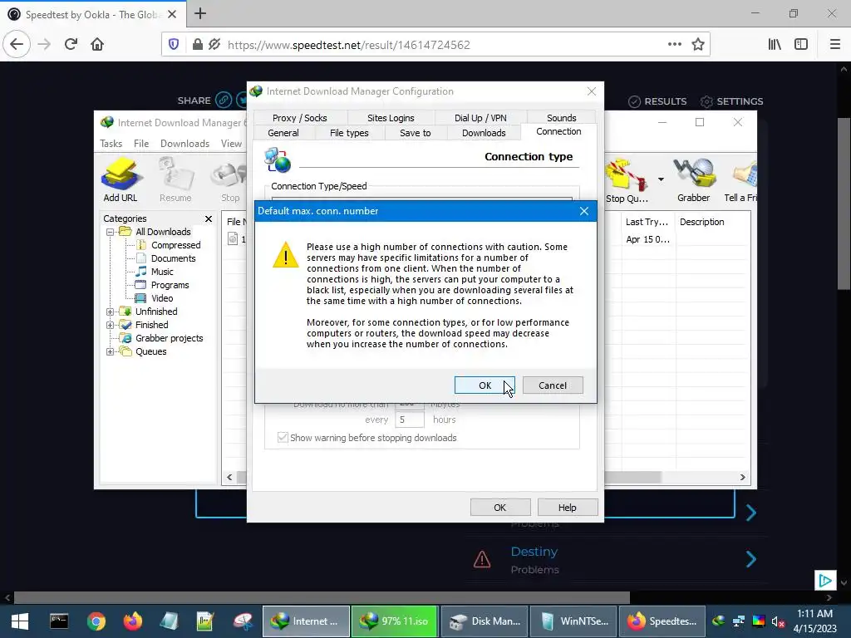Viewport: 851px width, 638px height.
Task: Confirm the max connection warning with OK
Action: click(485, 385)
